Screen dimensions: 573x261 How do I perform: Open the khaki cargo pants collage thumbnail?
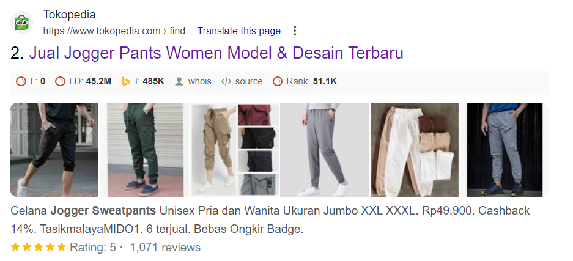coord(235,150)
